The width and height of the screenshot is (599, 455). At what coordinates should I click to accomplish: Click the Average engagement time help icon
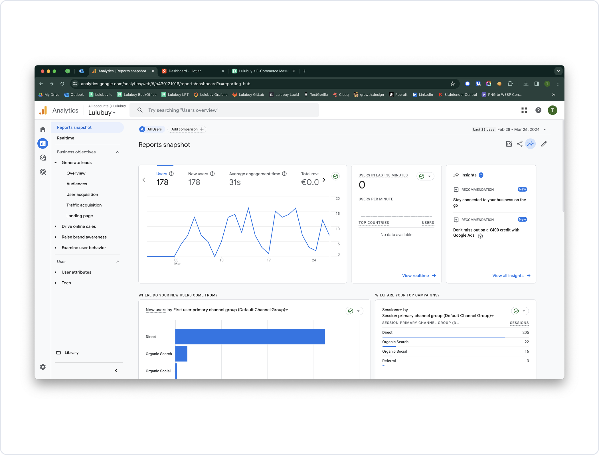(284, 174)
